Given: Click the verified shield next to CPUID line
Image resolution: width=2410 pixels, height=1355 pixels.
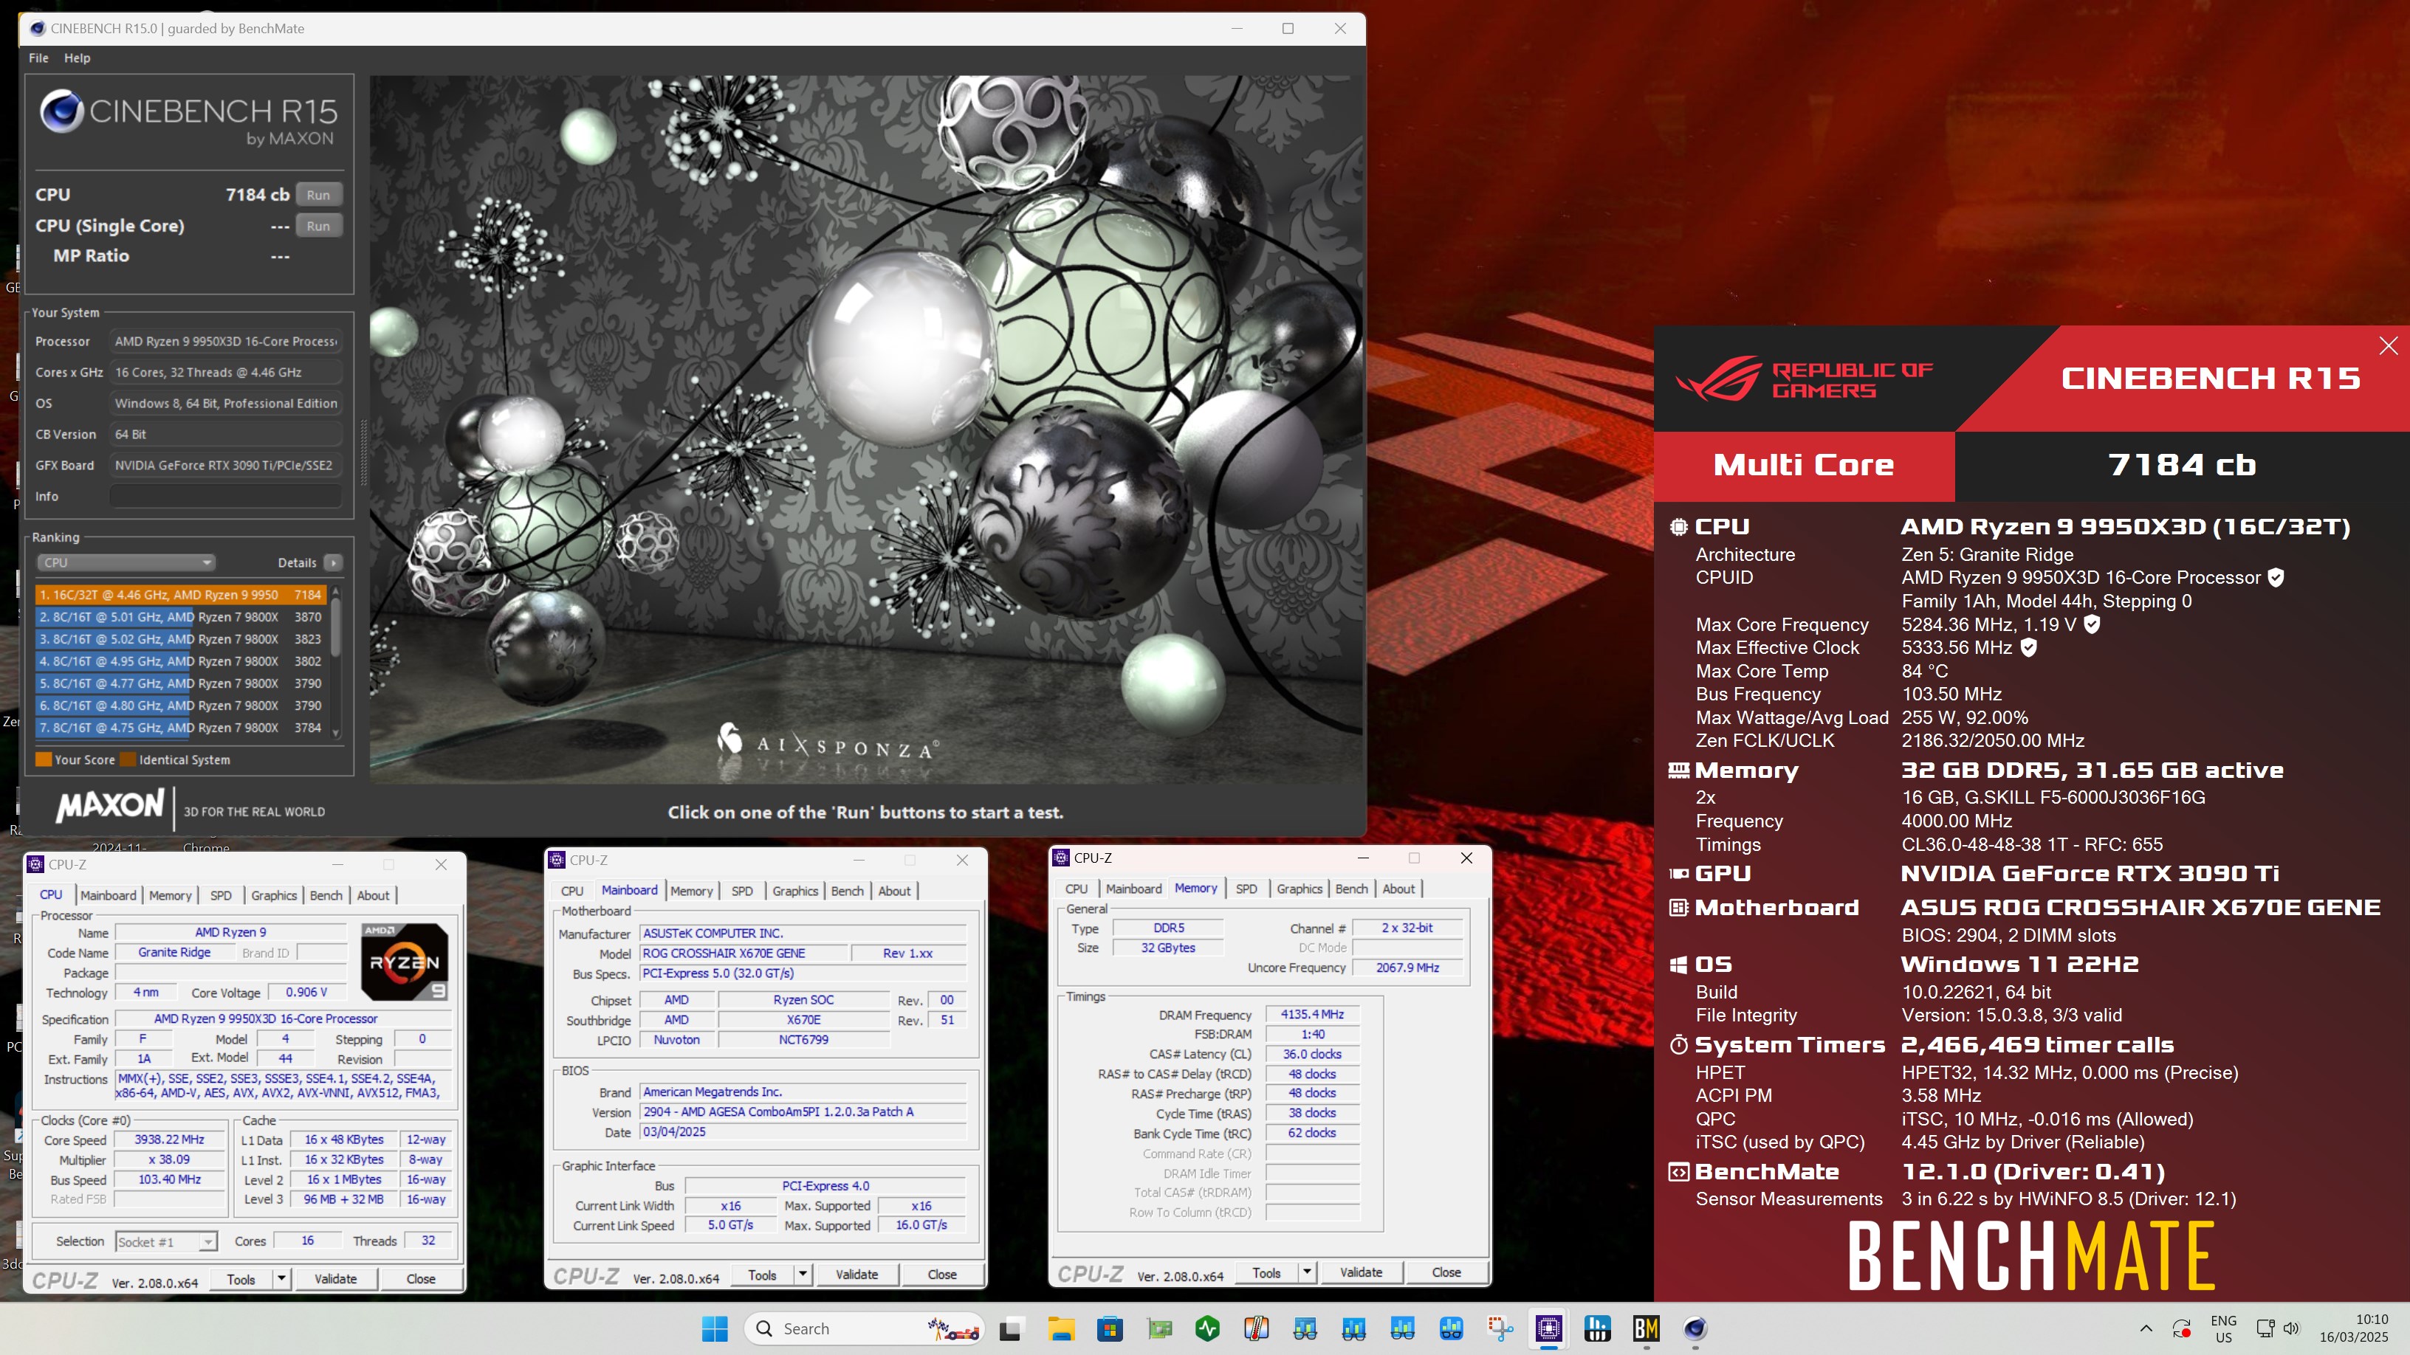Looking at the screenshot, I should (x=2276, y=577).
